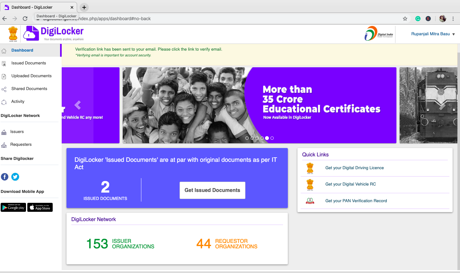Open the Chrome profile avatar
Image resolution: width=460 pixels, height=273 pixels.
coord(443,19)
